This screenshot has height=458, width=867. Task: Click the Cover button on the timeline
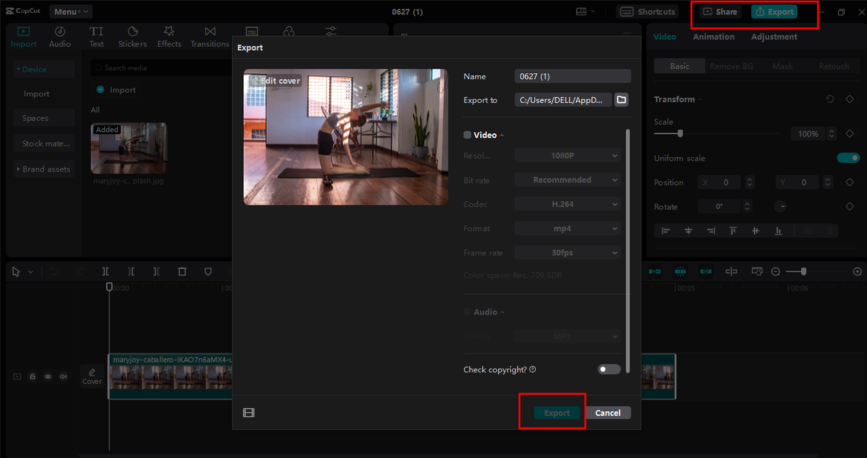92,377
